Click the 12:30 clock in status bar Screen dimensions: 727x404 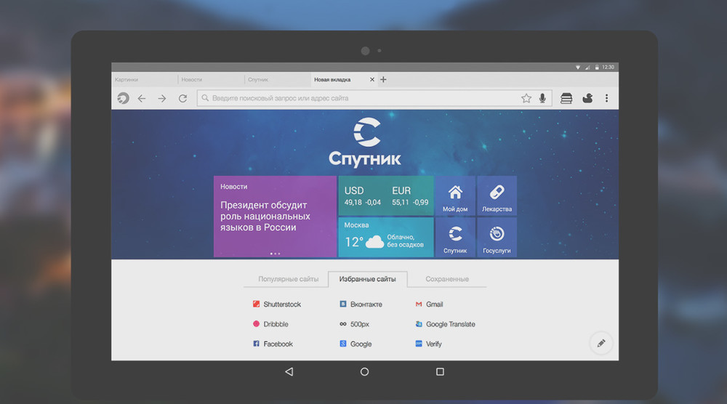click(x=608, y=67)
